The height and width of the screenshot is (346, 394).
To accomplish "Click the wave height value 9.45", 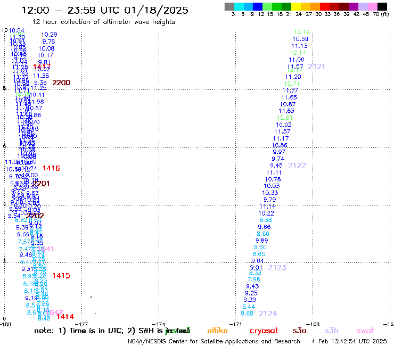I will [x=276, y=166].
